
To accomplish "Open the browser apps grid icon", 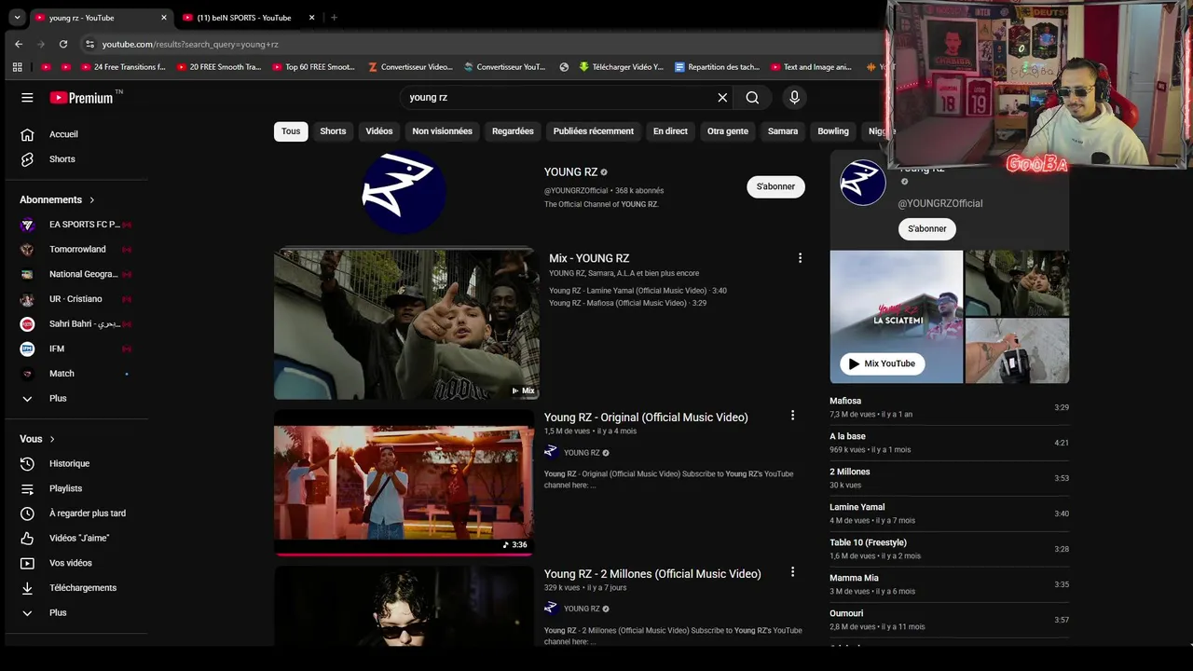I will point(17,67).
